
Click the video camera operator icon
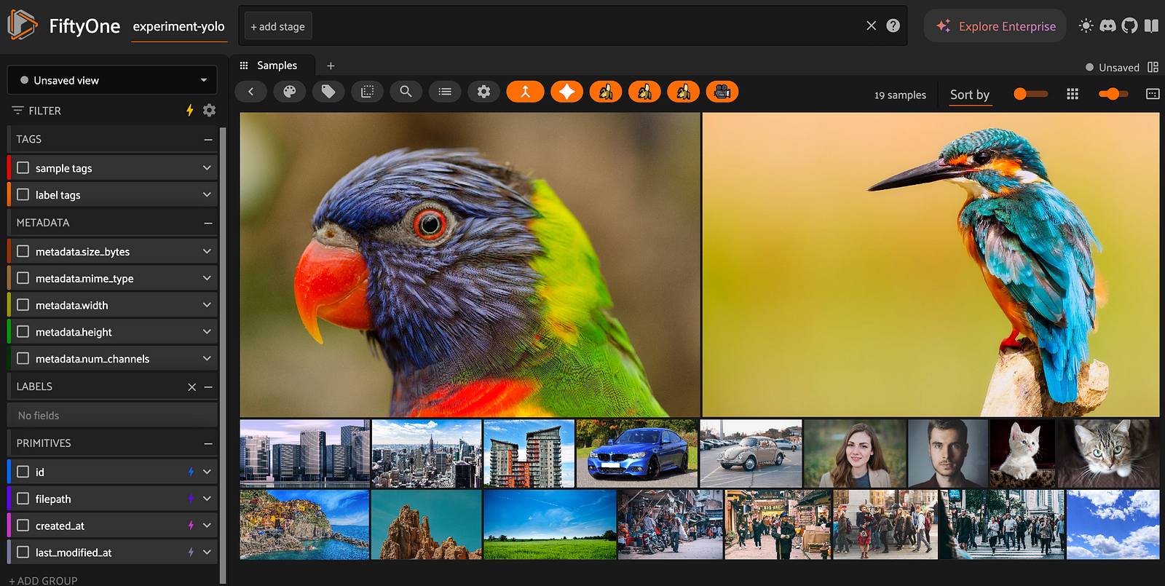722,92
